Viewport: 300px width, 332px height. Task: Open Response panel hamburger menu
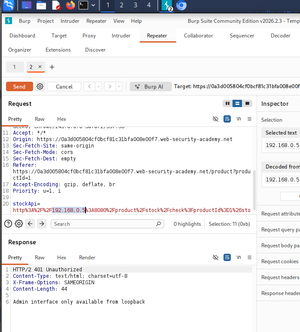(x=249, y=257)
